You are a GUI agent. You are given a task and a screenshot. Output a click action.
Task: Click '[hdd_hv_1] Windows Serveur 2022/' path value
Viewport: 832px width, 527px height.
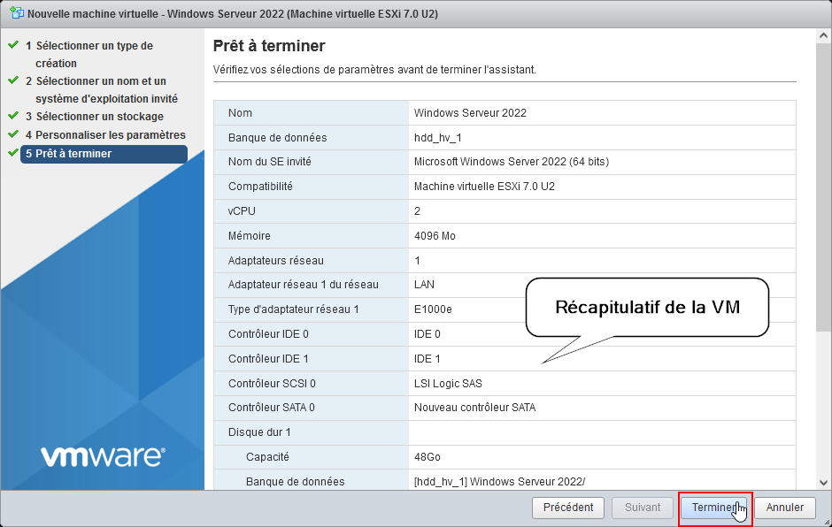pos(499,482)
